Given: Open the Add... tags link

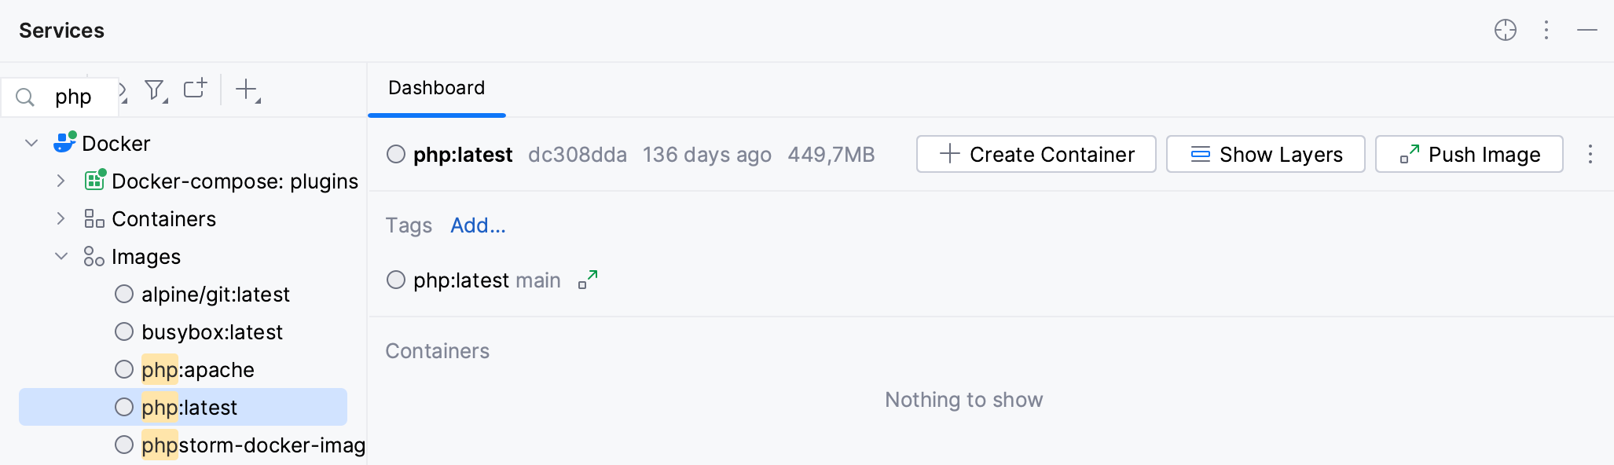Looking at the screenshot, I should point(478,225).
